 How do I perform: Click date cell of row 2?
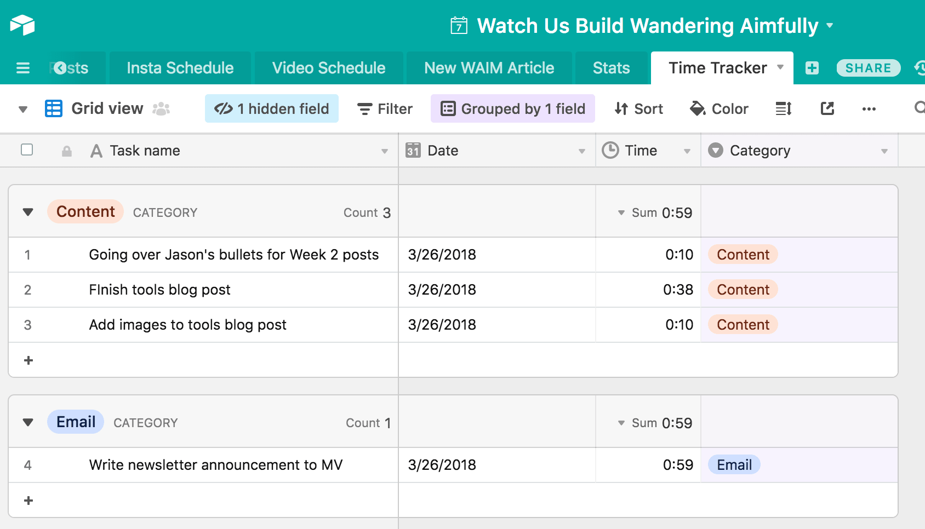click(x=497, y=290)
